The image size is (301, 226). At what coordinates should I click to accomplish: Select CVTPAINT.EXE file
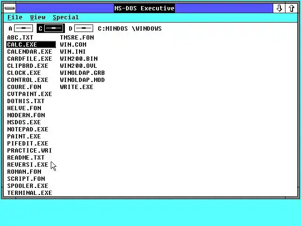30,94
